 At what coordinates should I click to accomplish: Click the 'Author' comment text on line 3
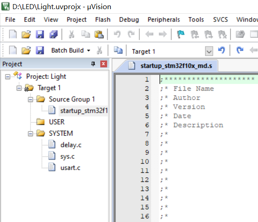click(x=186, y=98)
